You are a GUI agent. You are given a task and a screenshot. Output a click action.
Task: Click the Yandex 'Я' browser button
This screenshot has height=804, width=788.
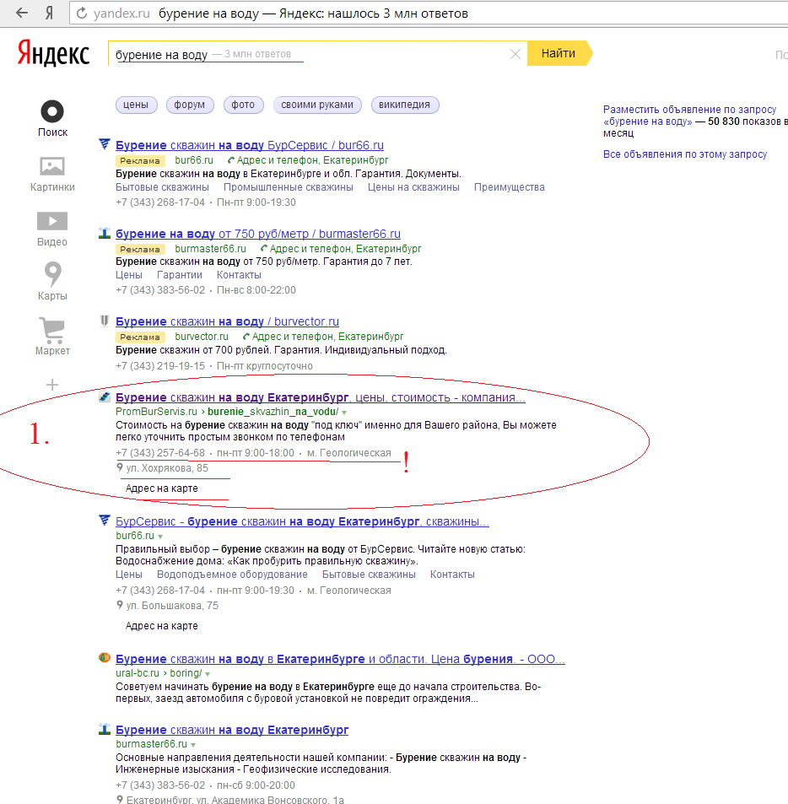point(49,13)
